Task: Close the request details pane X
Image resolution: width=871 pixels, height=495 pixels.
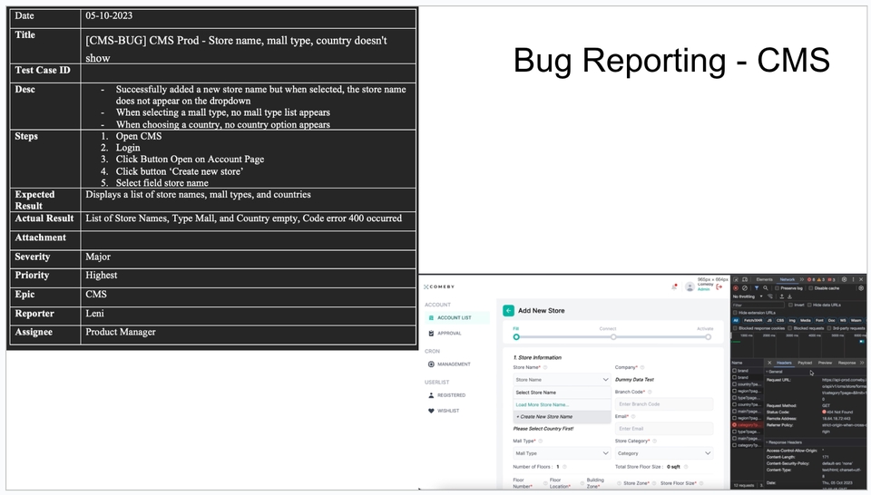Action: pos(769,363)
